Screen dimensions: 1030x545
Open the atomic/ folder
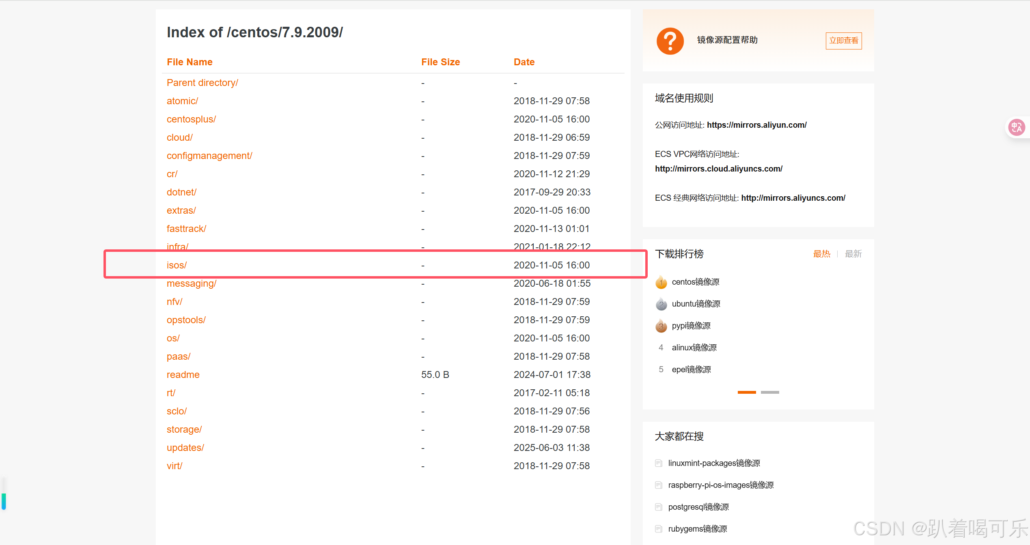coord(182,101)
